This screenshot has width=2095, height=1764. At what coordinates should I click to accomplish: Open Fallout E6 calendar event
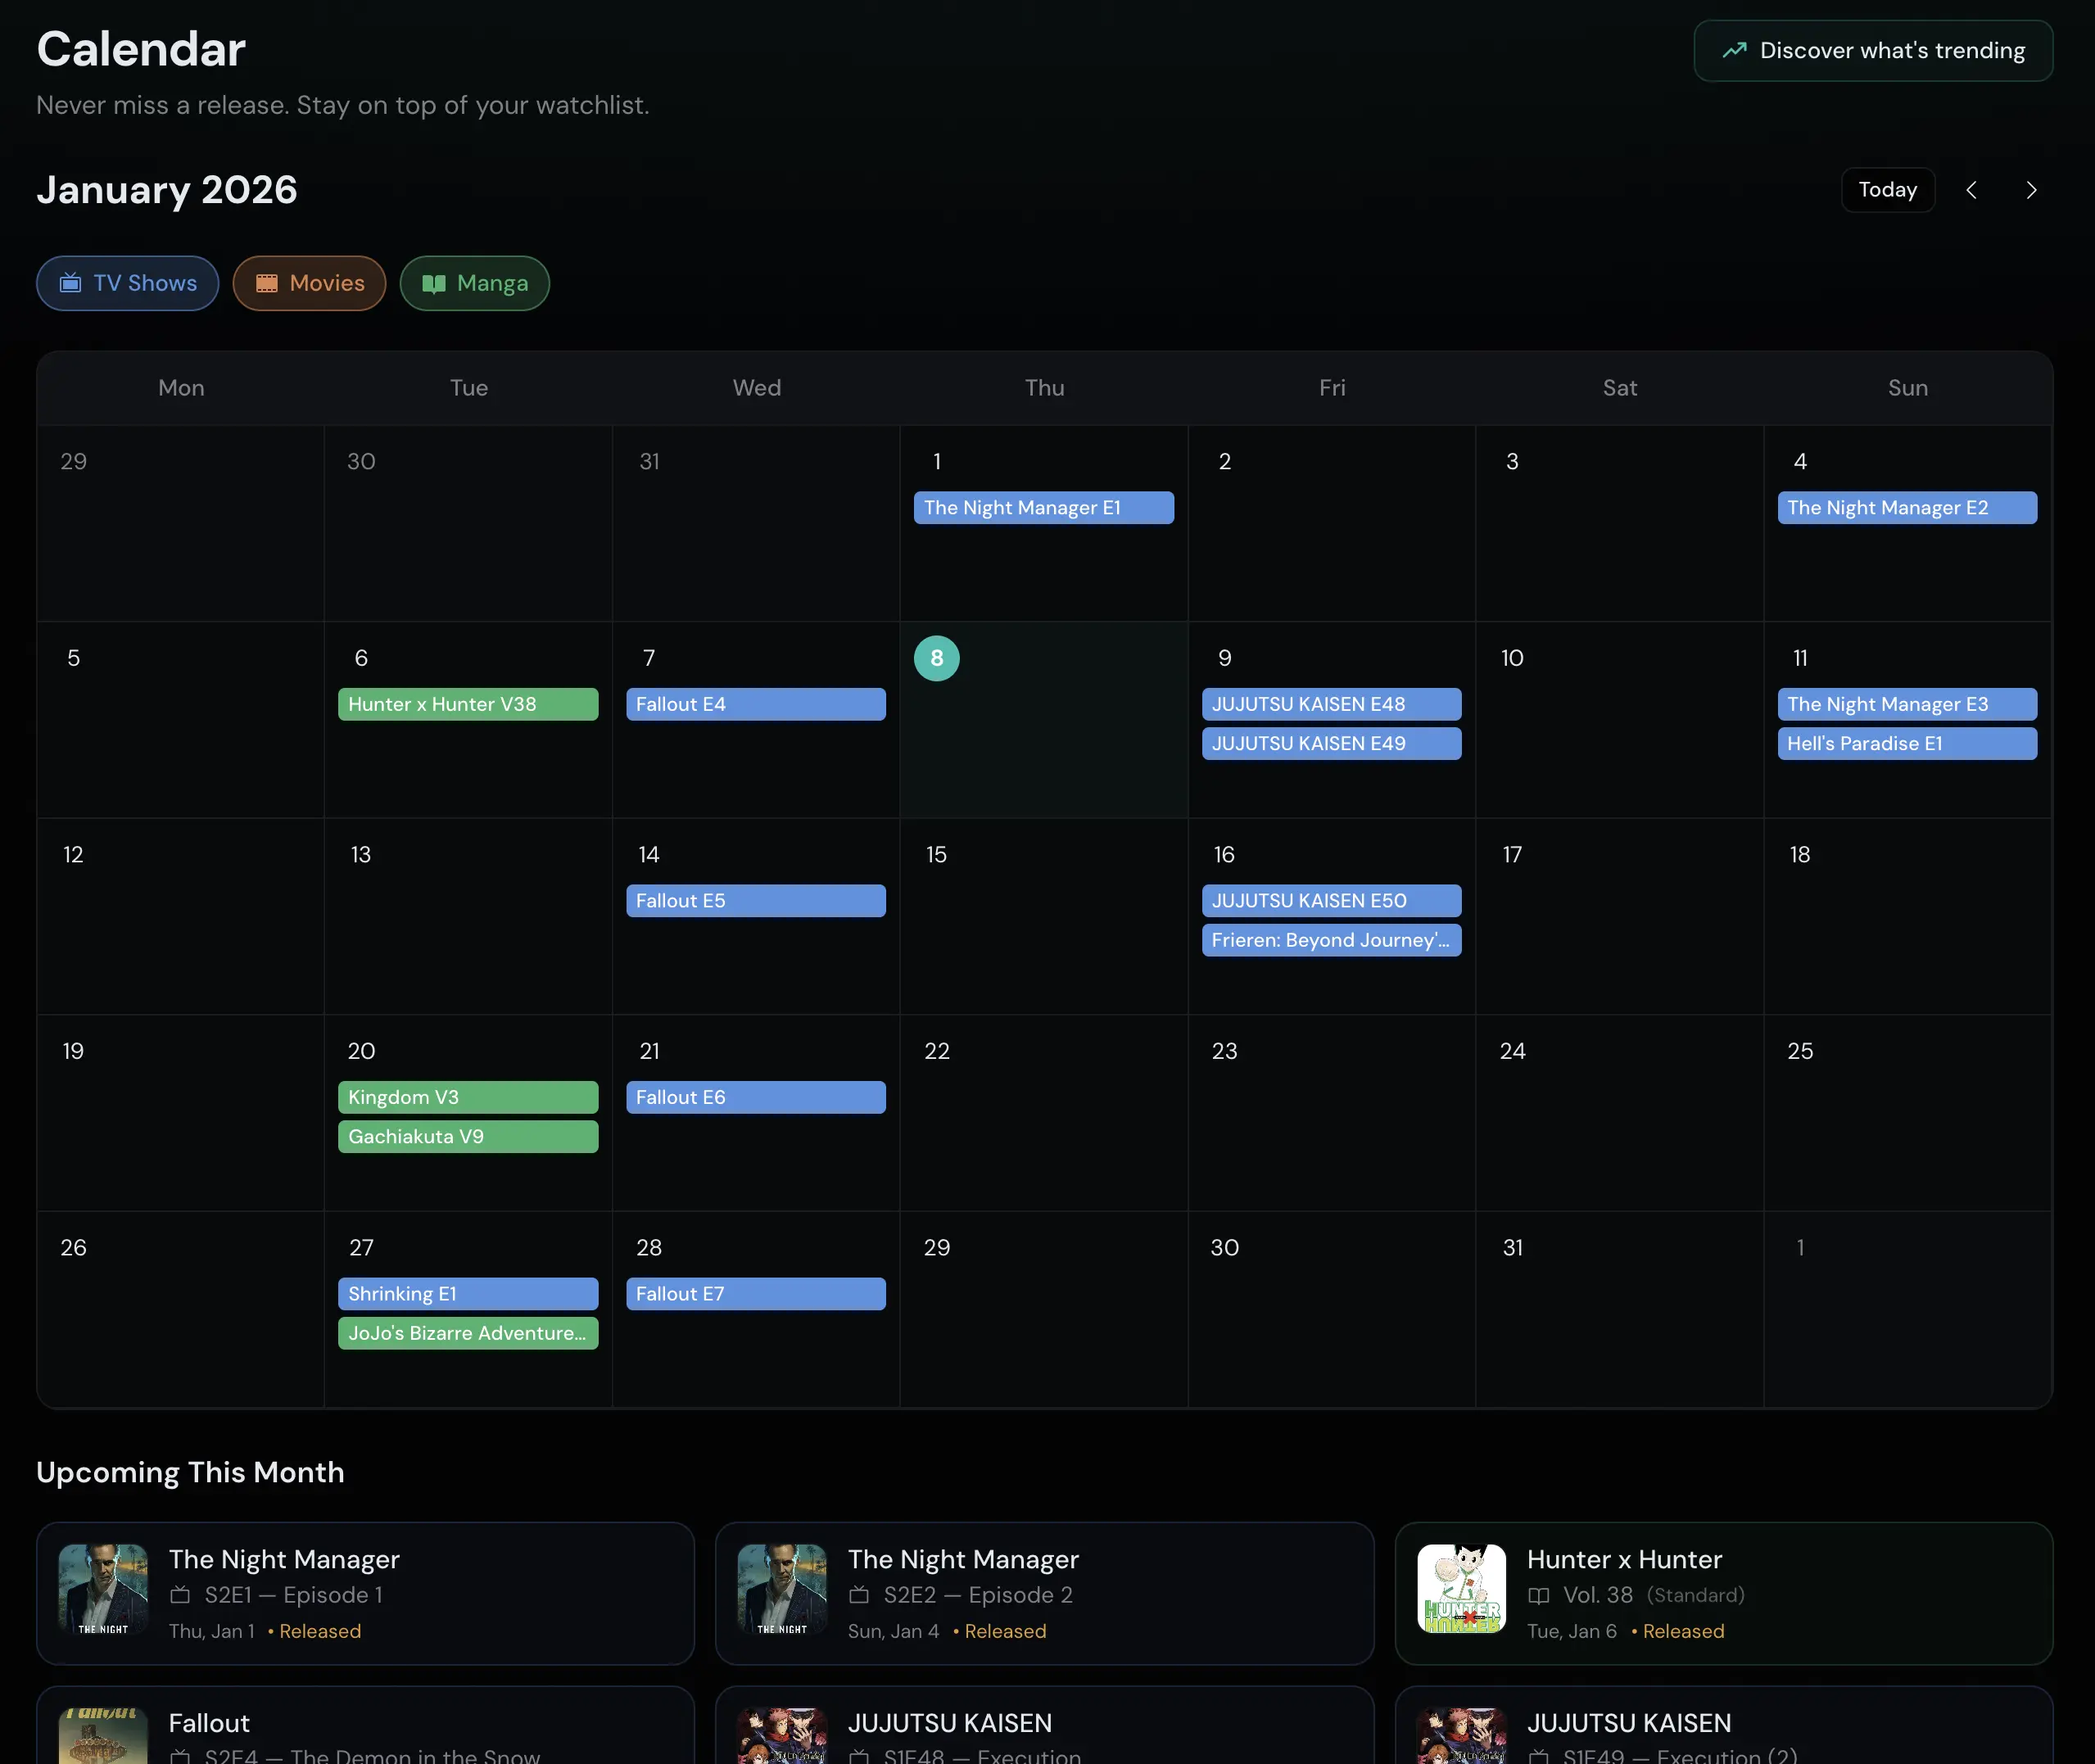pos(756,1097)
